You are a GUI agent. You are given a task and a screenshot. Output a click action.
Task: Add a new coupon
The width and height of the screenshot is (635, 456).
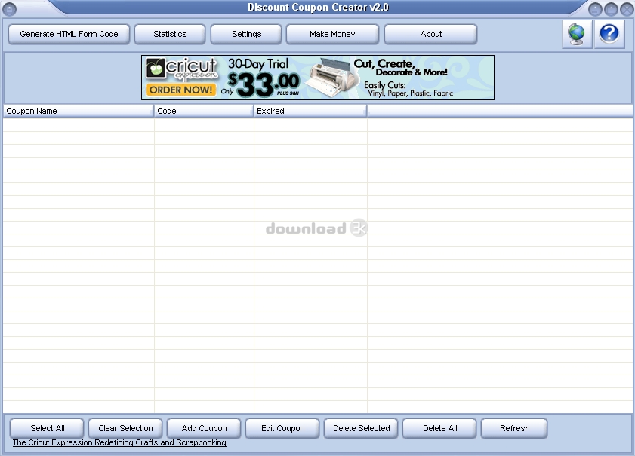(x=204, y=428)
